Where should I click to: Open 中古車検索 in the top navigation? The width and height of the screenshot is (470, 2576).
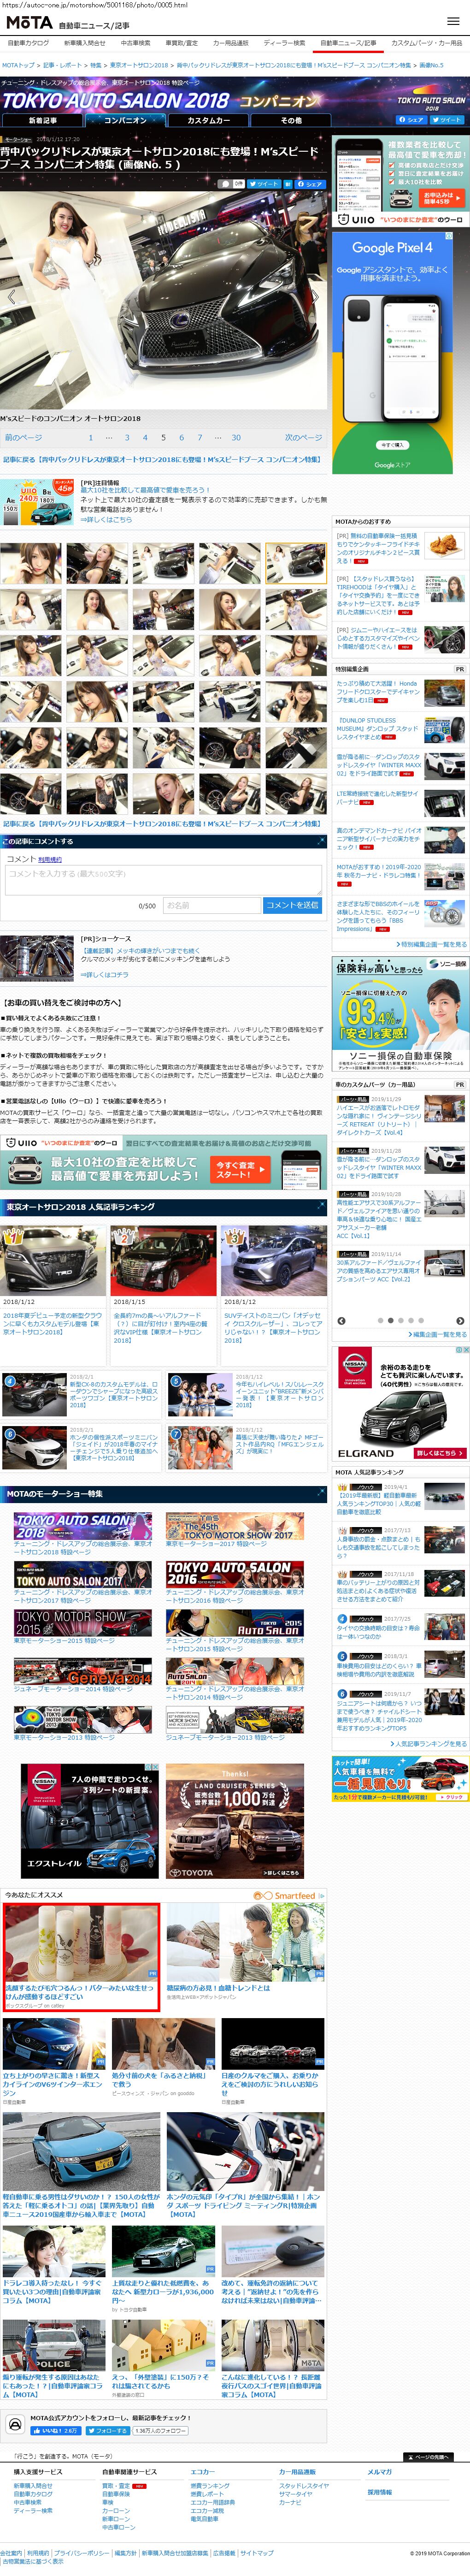pos(135,43)
